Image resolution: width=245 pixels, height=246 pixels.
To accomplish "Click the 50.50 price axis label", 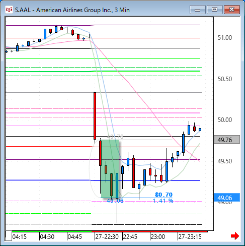I will tap(225, 79).
